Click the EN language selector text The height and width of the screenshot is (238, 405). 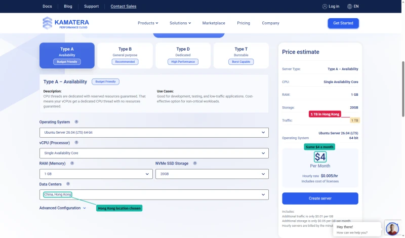(x=356, y=6)
